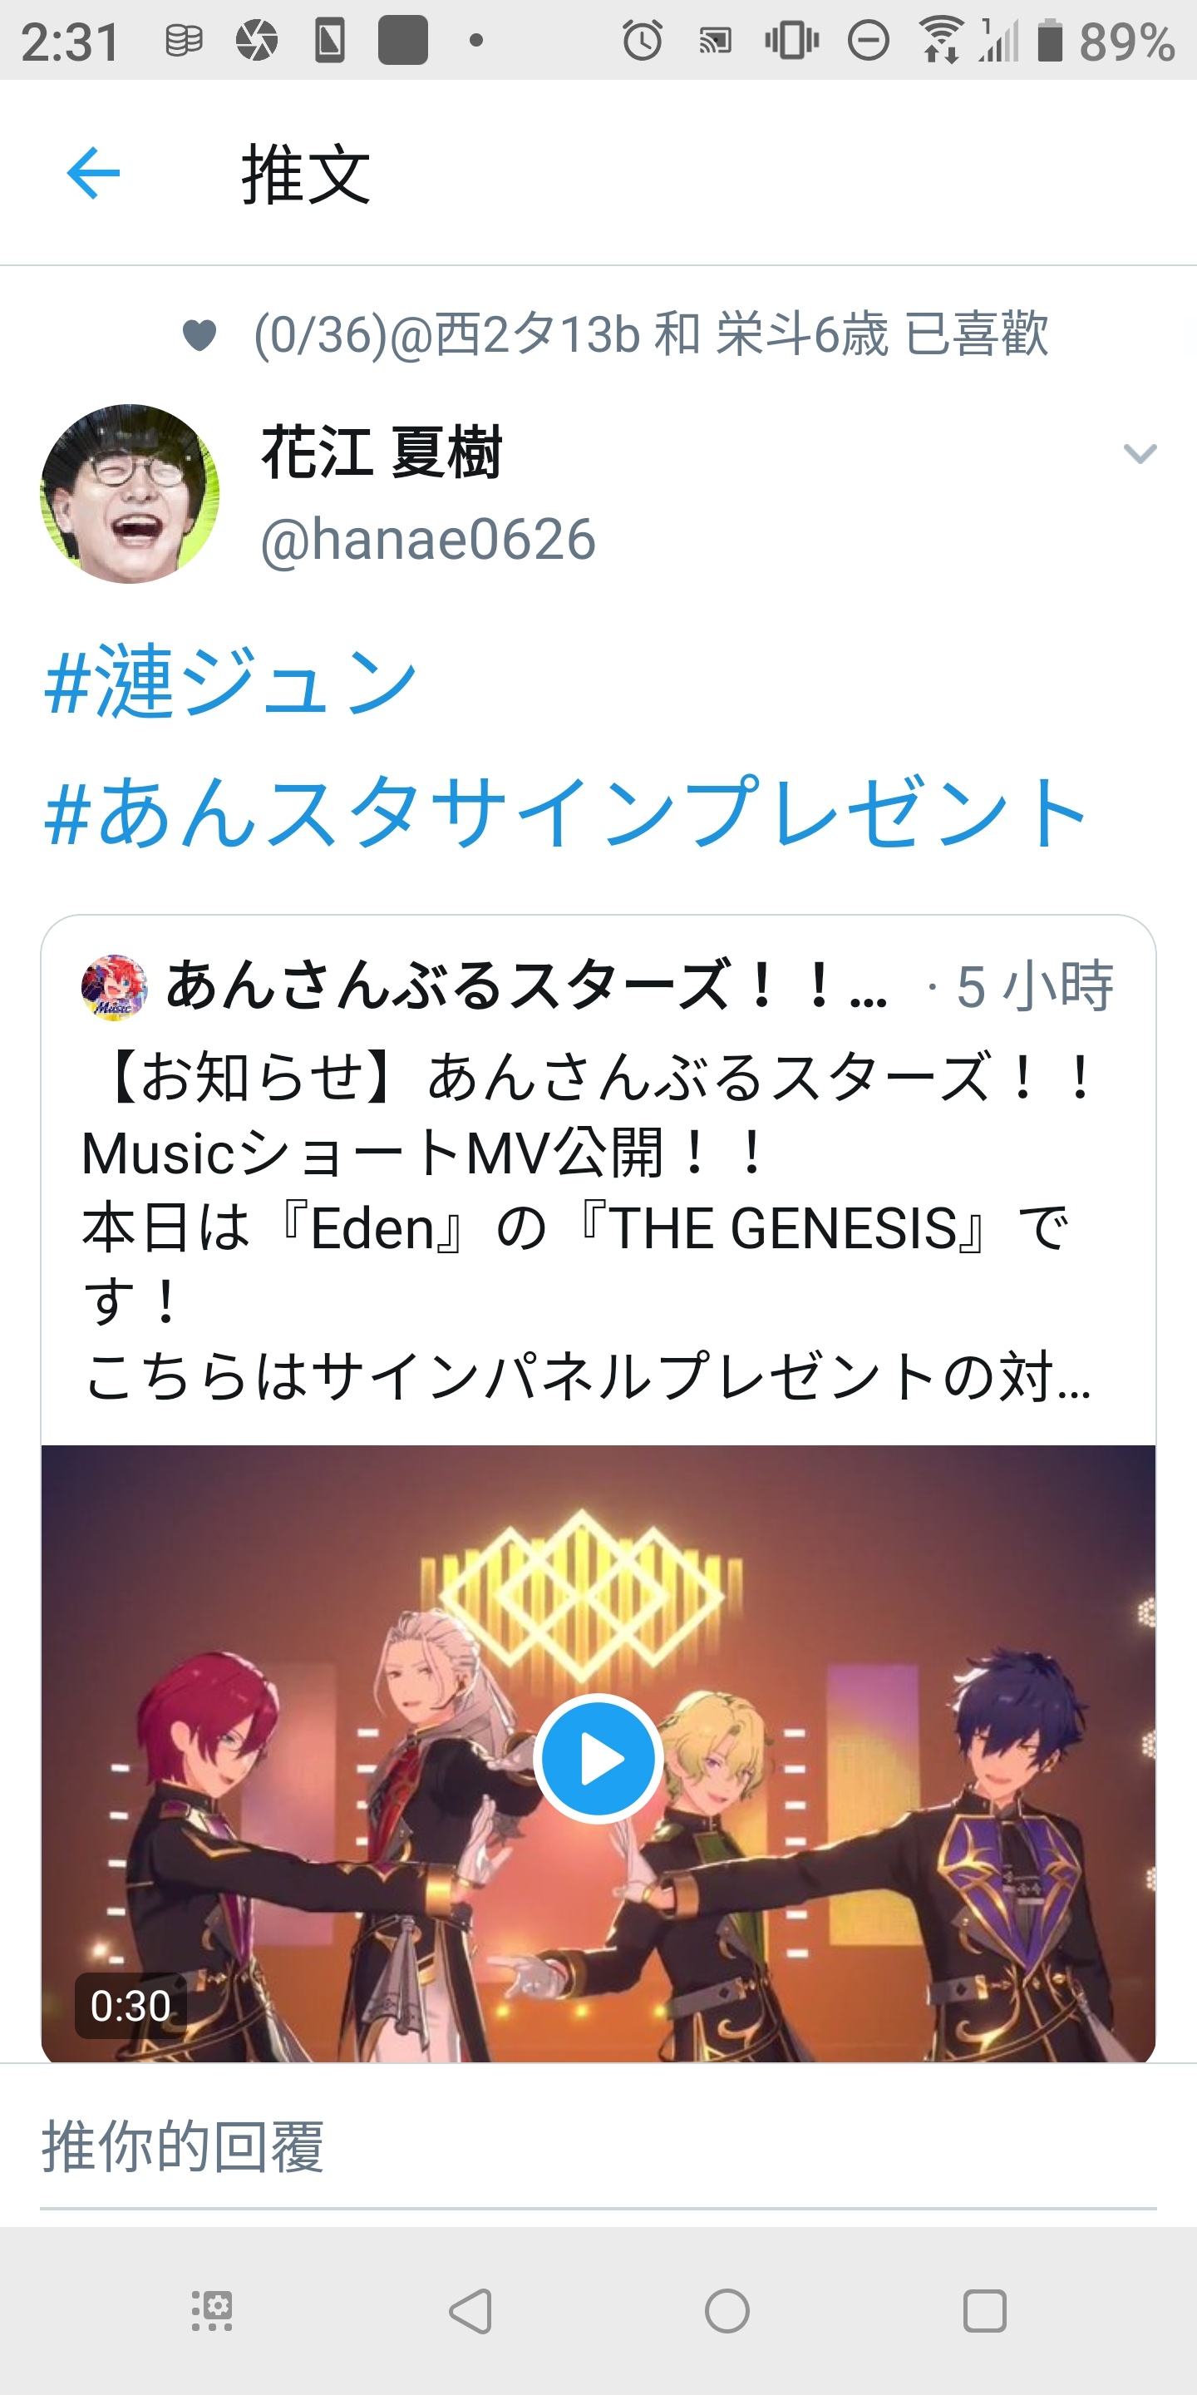The height and width of the screenshot is (2395, 1197).
Task: Open the quoted tweet text body
Action: tap(589, 1227)
